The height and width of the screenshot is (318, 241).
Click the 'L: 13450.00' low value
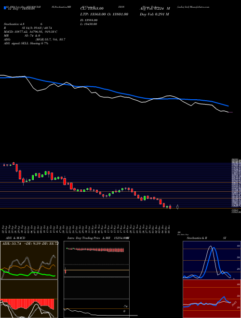pyautogui.click(x=89, y=24)
